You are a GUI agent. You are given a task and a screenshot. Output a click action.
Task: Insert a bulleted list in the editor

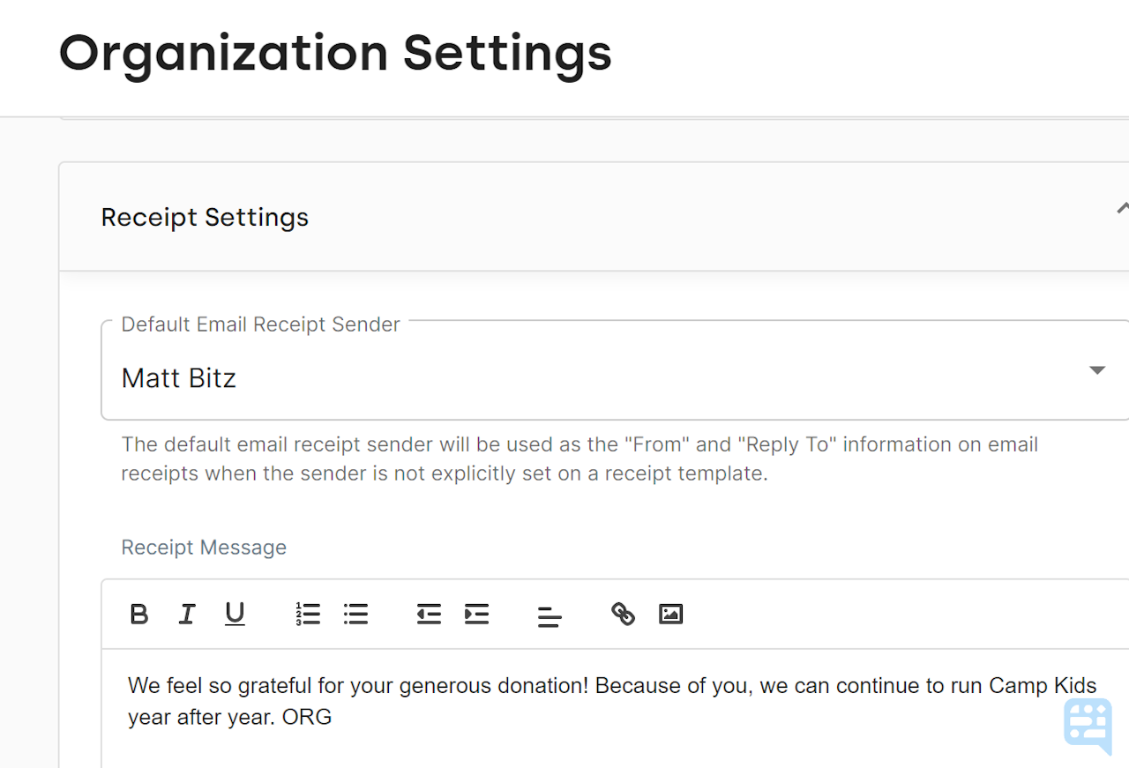[x=355, y=615]
